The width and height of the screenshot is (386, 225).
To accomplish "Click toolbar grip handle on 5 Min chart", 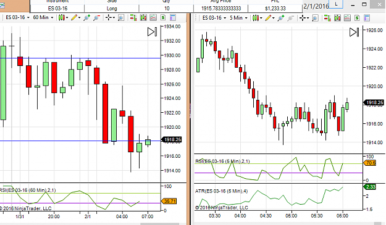I will pyautogui.click(x=196, y=18).
